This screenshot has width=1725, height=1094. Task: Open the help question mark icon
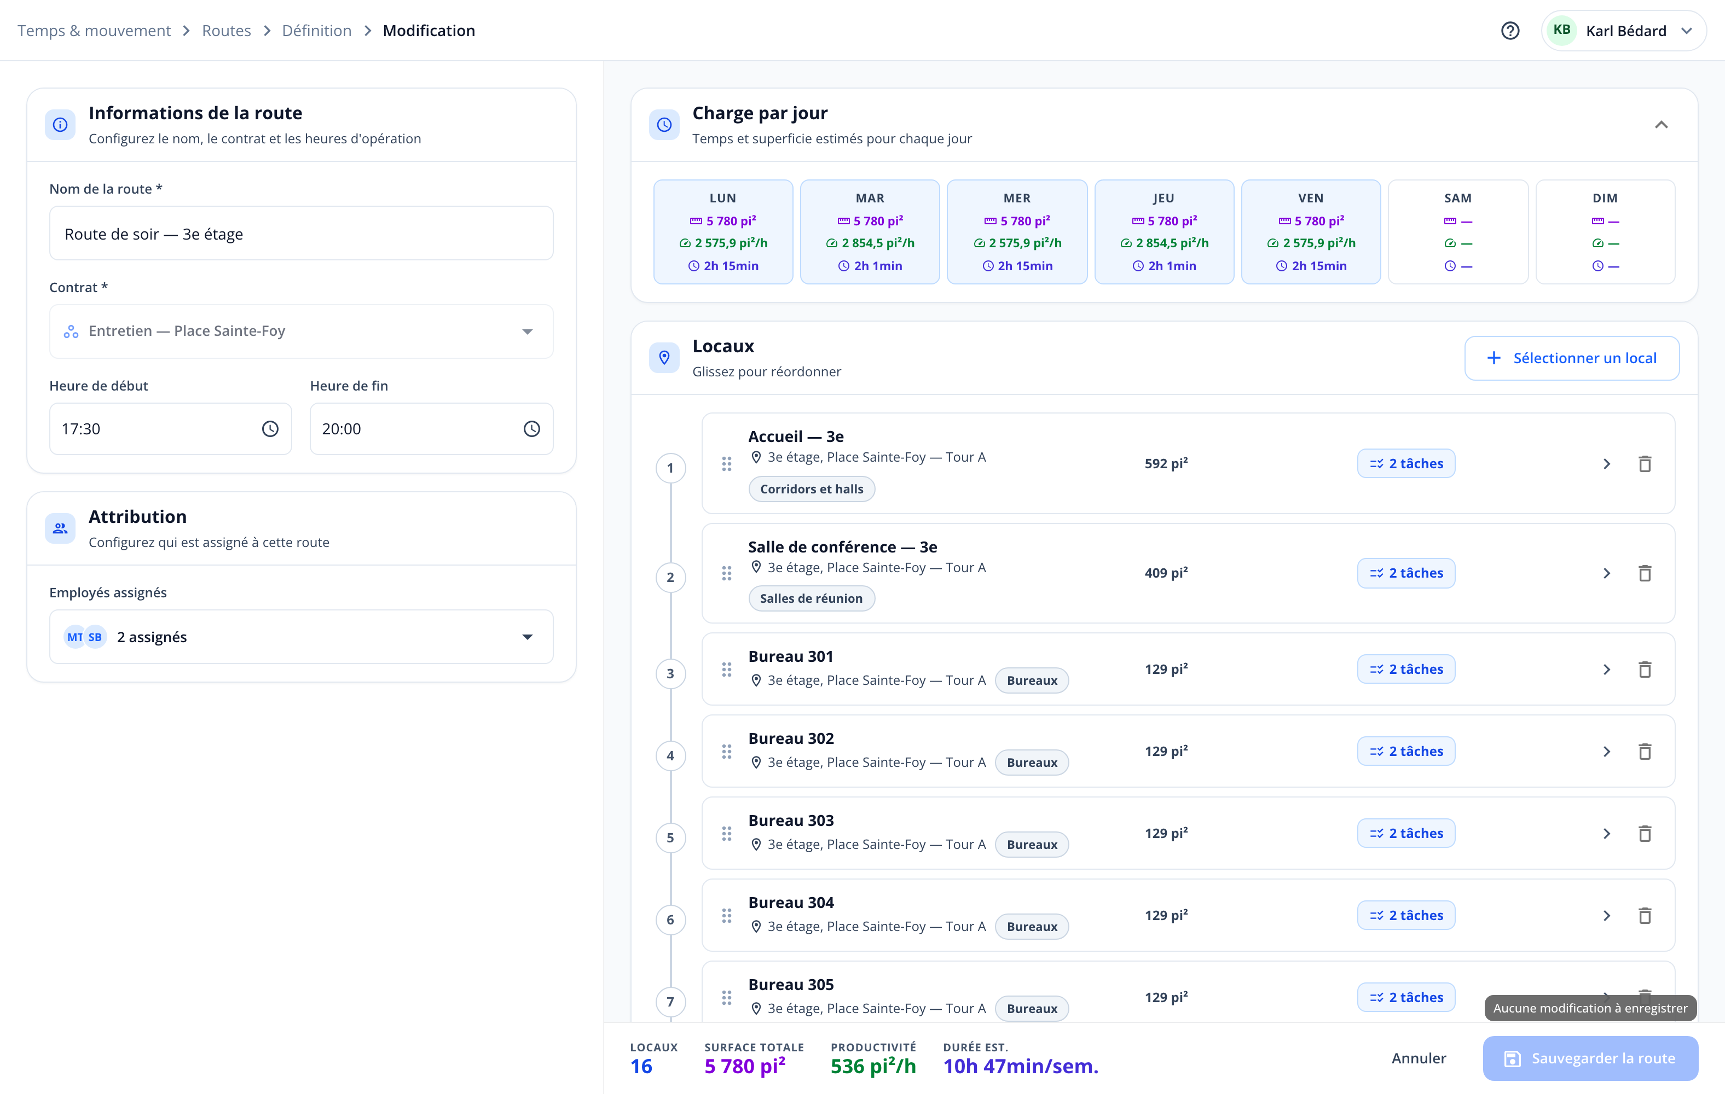pyautogui.click(x=1510, y=31)
